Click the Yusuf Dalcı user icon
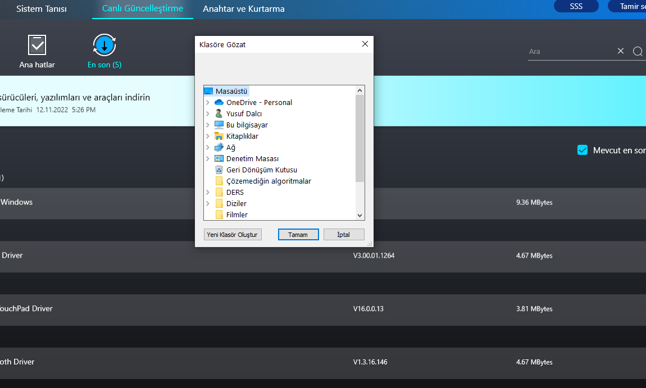Viewport: 646px width, 388px height. (219, 113)
